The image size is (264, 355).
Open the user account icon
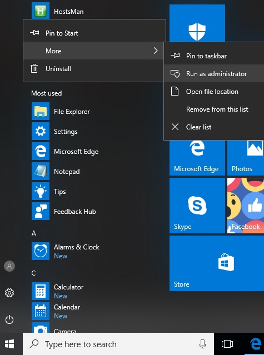coord(9,266)
